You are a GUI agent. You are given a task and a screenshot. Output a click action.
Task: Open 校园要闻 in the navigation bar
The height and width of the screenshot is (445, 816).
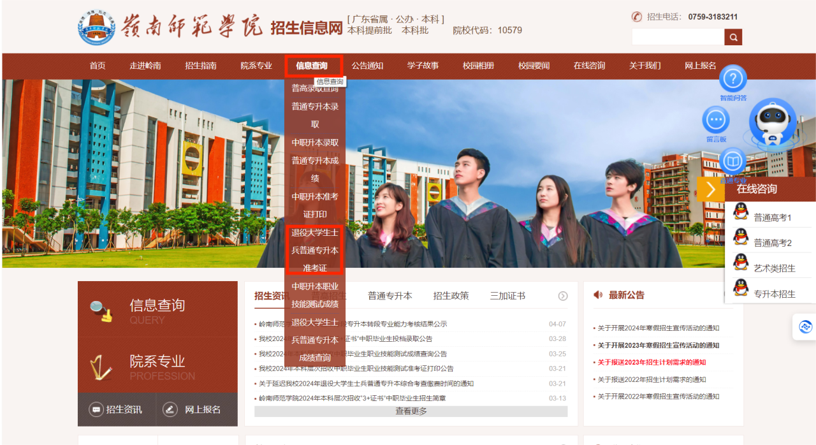534,66
